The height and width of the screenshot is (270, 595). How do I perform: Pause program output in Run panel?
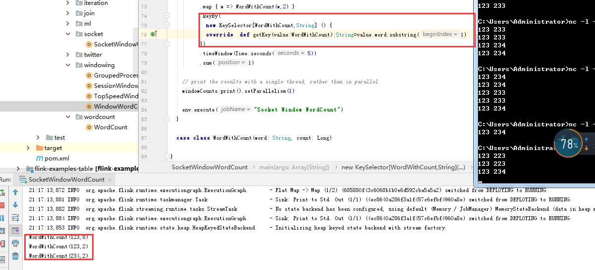(2, 218)
